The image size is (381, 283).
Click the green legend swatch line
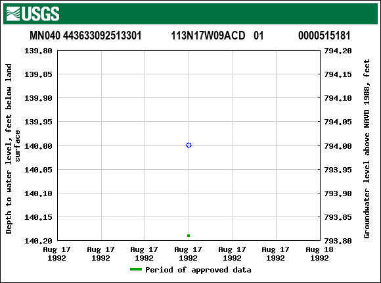point(136,269)
